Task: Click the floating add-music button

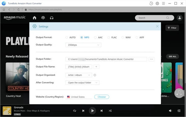Action: pos(179,93)
